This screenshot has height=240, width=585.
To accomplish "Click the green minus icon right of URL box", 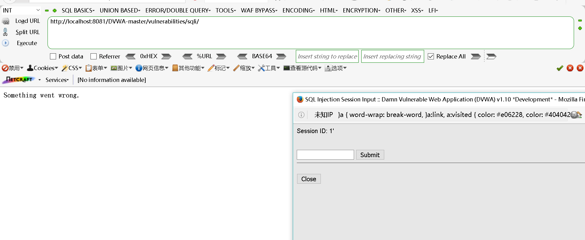I will pyautogui.click(x=580, y=20).
